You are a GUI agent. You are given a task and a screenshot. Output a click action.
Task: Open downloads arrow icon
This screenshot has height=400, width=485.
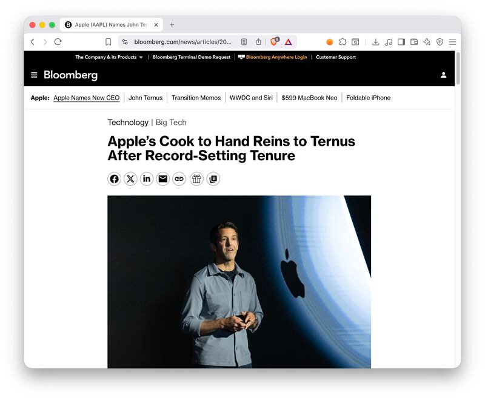[x=375, y=42]
